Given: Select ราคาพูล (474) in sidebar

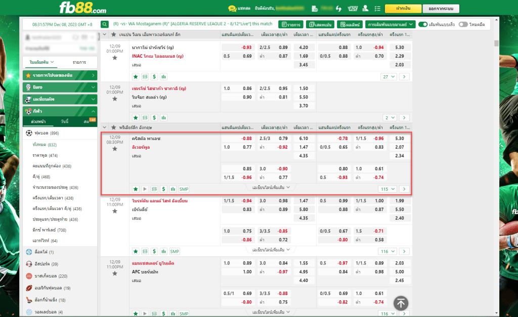Looking at the screenshot, I should click(x=45, y=155).
